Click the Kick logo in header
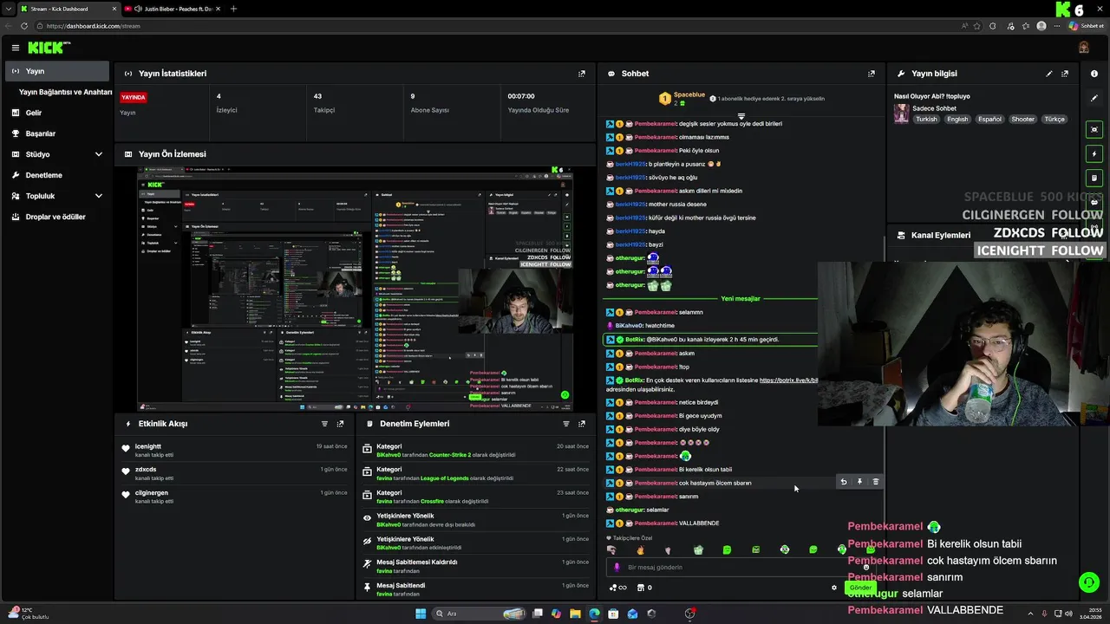The height and width of the screenshot is (624, 1110). tap(48, 48)
